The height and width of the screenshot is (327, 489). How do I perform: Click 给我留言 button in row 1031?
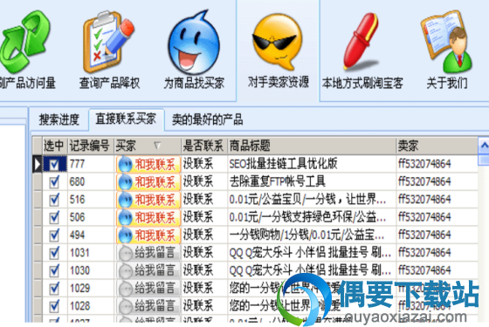pos(148,253)
